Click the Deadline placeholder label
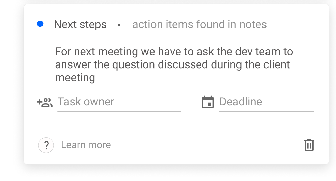Image resolution: width=336 pixels, height=181 pixels. 241,101
